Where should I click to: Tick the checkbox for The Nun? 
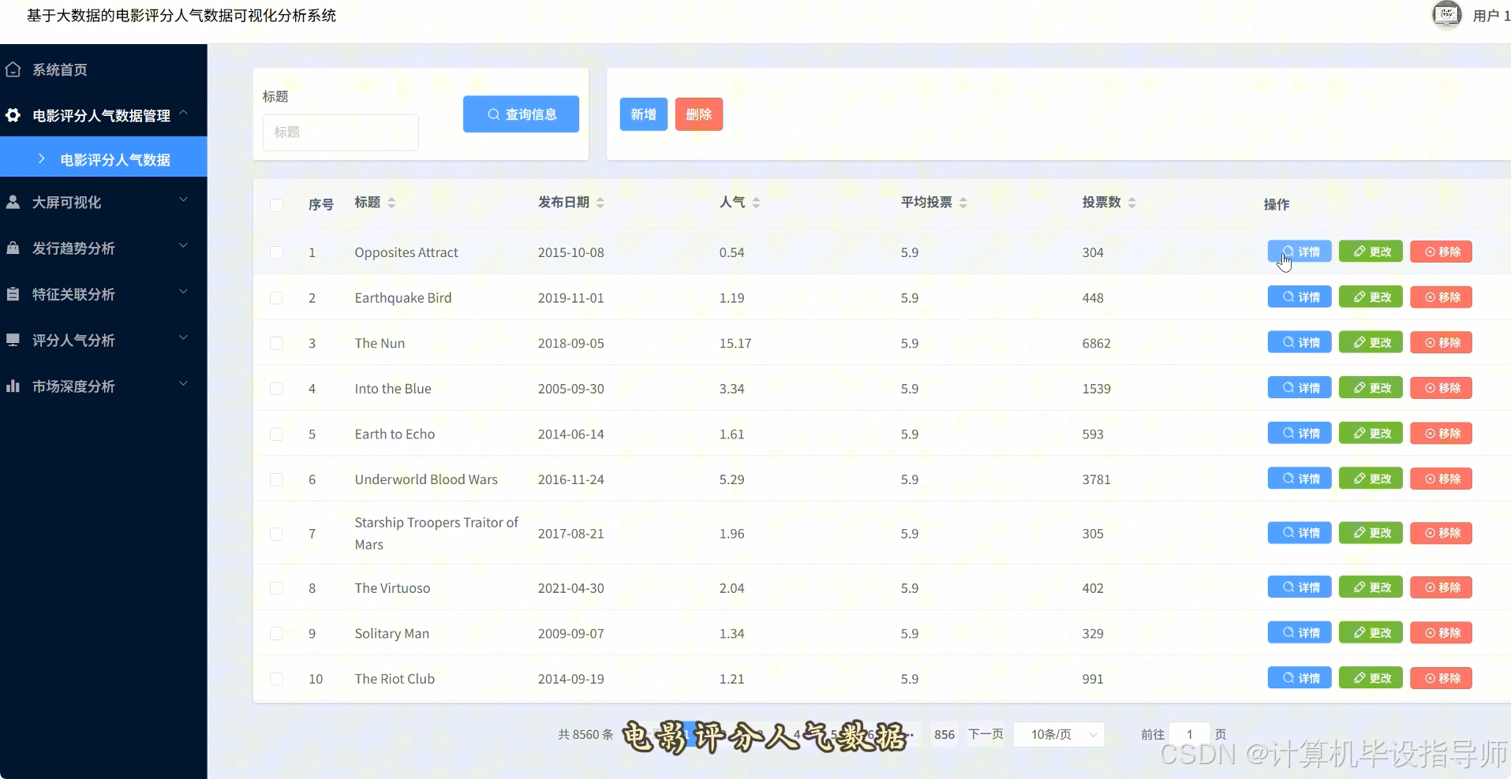click(276, 343)
